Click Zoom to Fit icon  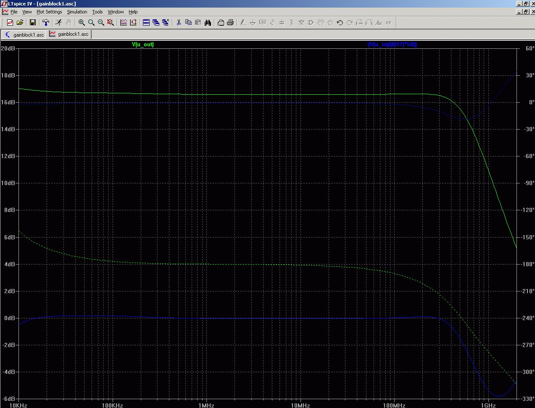click(111, 22)
